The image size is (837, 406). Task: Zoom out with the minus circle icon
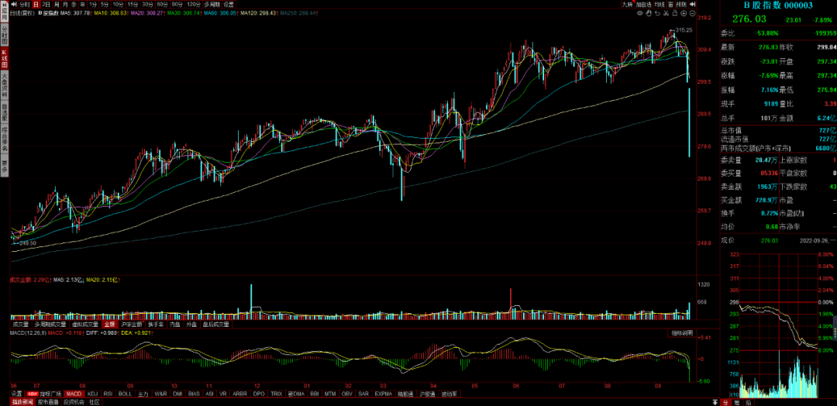(x=692, y=13)
